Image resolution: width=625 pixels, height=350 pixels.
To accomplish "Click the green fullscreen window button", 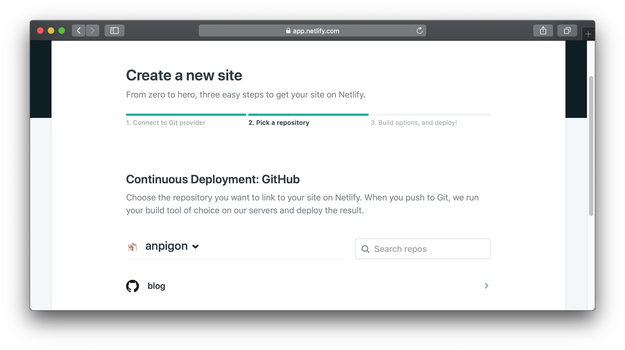I will 62,31.
